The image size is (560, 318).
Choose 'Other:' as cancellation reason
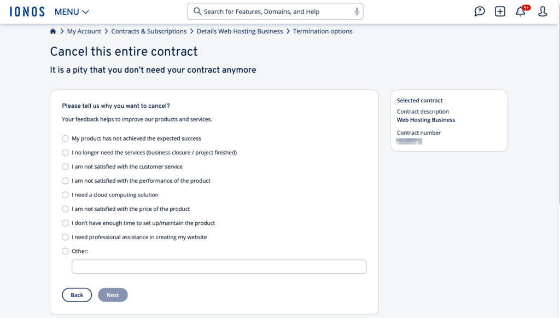(x=65, y=251)
